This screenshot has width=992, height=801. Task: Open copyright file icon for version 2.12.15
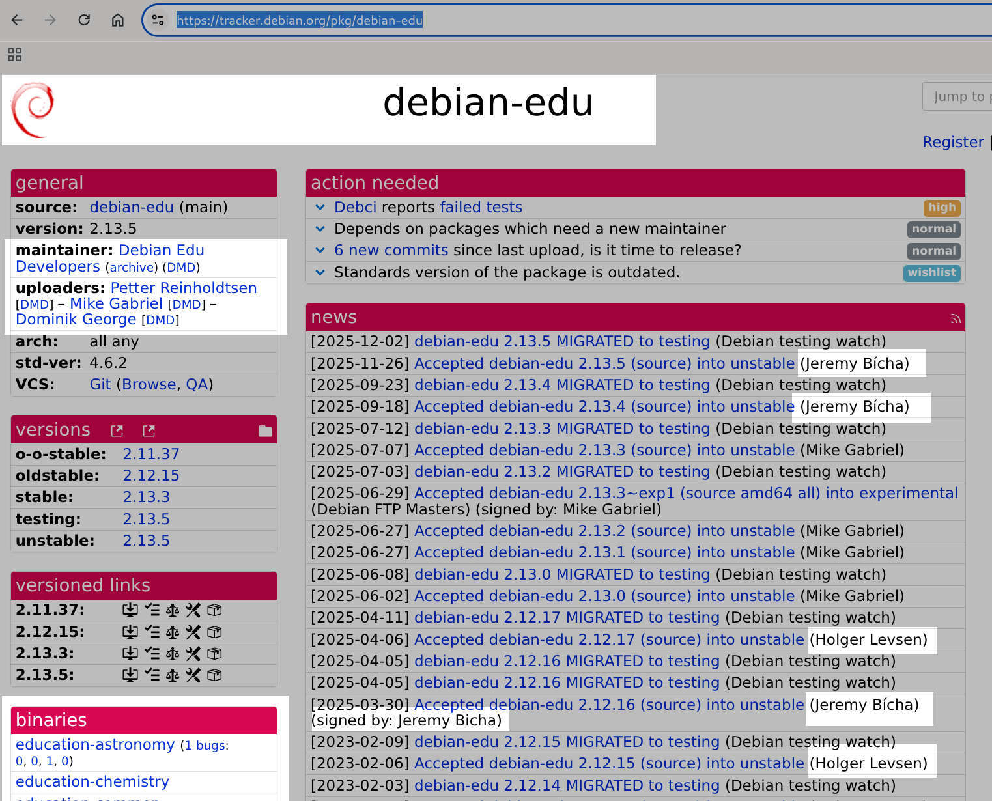pos(171,632)
